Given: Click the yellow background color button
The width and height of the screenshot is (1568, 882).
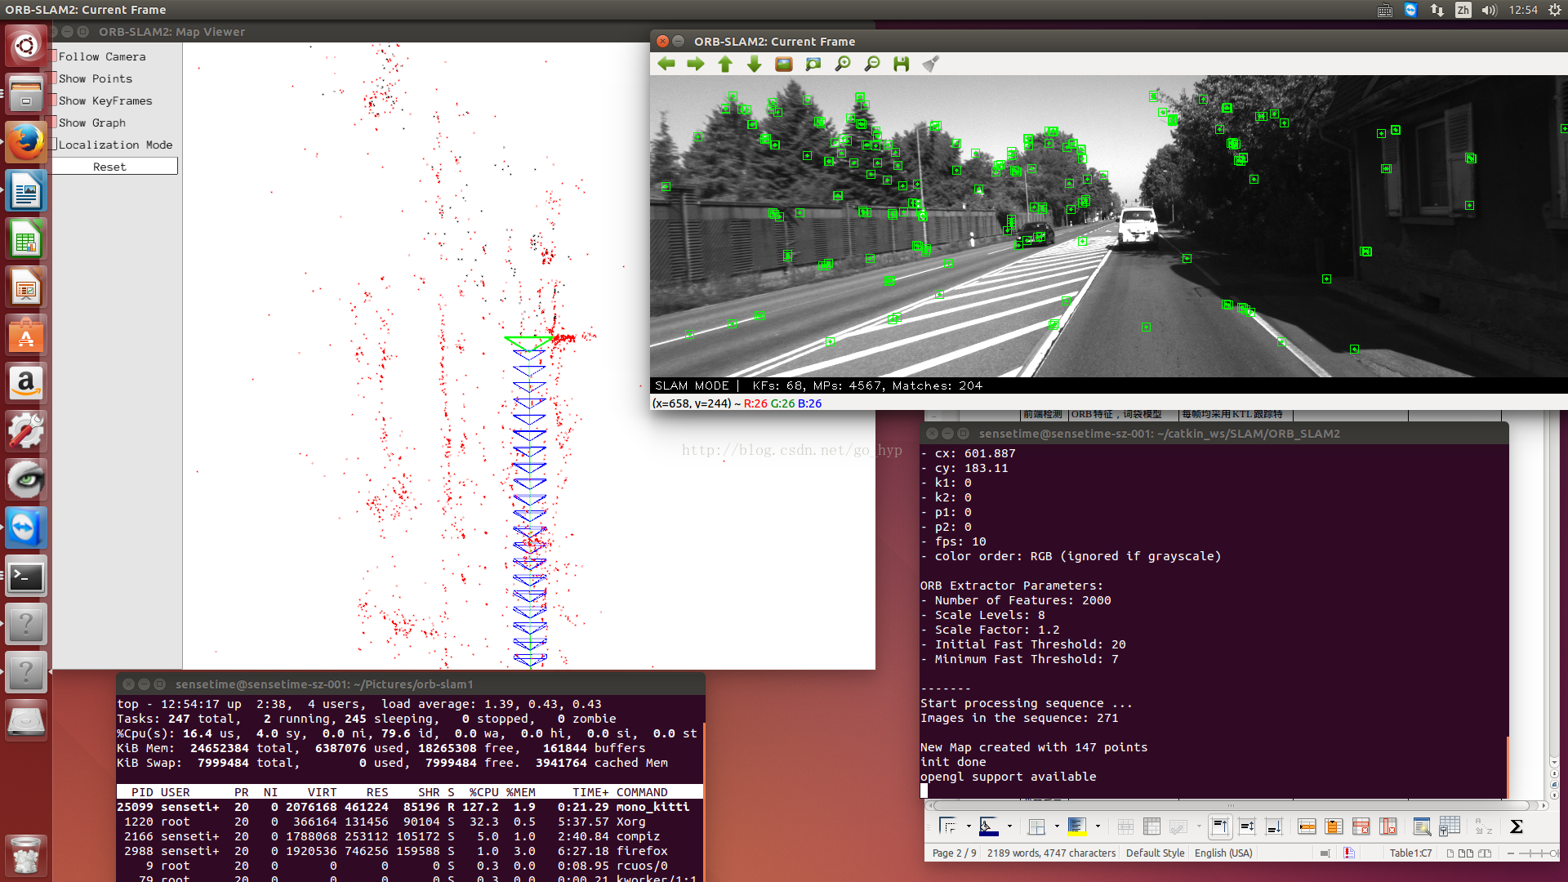Looking at the screenshot, I should [x=1077, y=826].
